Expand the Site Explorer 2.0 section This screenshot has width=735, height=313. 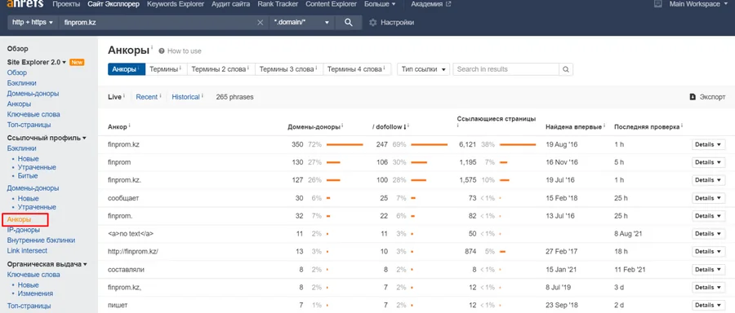pyautogui.click(x=37, y=62)
